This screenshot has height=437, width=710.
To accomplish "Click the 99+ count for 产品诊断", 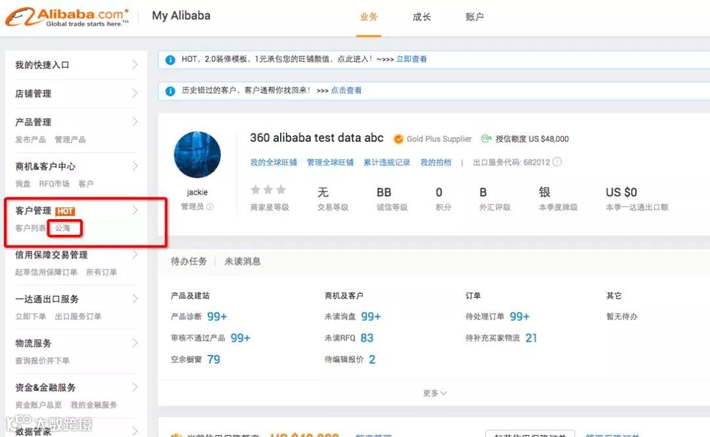I will (217, 317).
